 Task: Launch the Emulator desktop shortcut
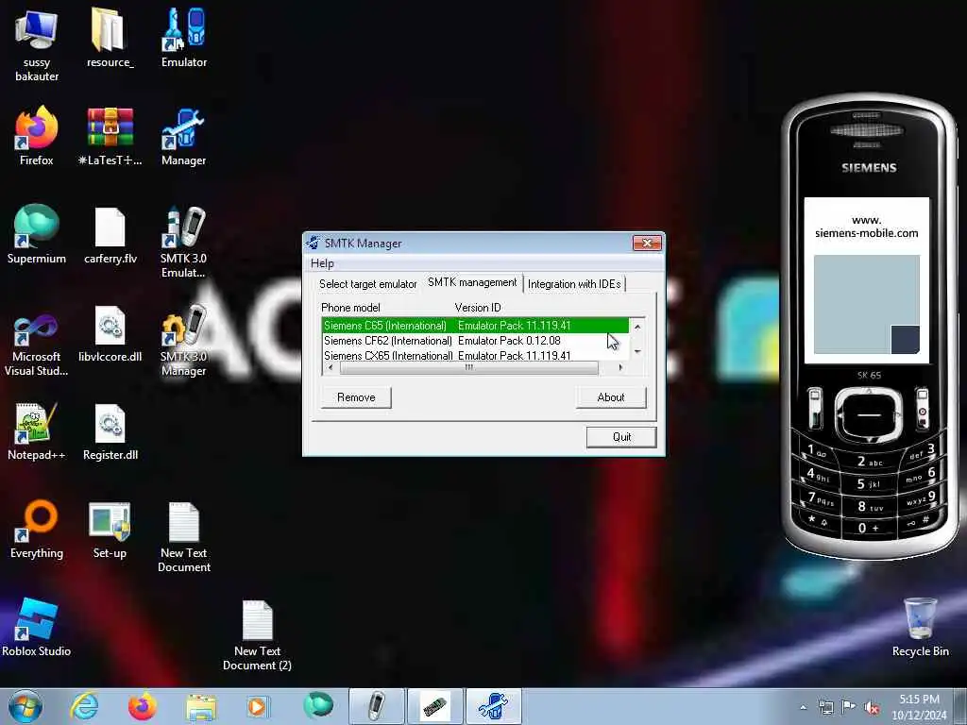pos(184,37)
